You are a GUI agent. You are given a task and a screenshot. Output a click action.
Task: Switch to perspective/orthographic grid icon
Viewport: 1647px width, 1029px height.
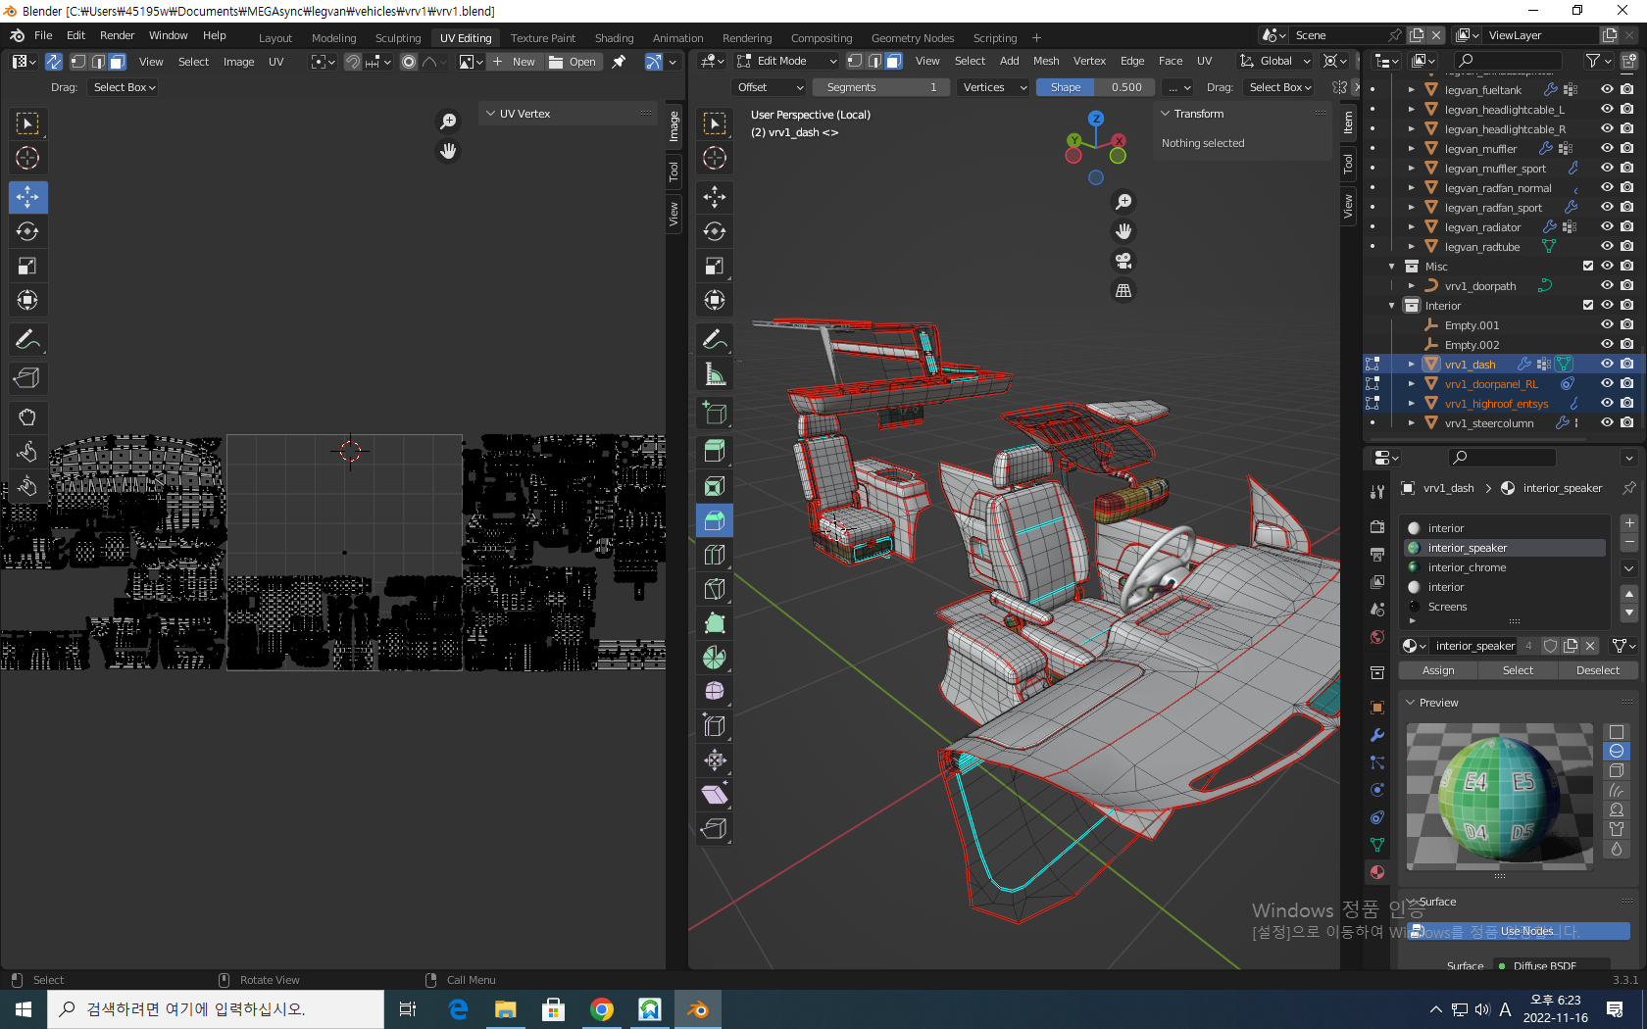pyautogui.click(x=1123, y=291)
